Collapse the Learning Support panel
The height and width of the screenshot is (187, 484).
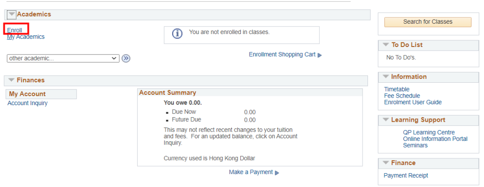(386, 119)
